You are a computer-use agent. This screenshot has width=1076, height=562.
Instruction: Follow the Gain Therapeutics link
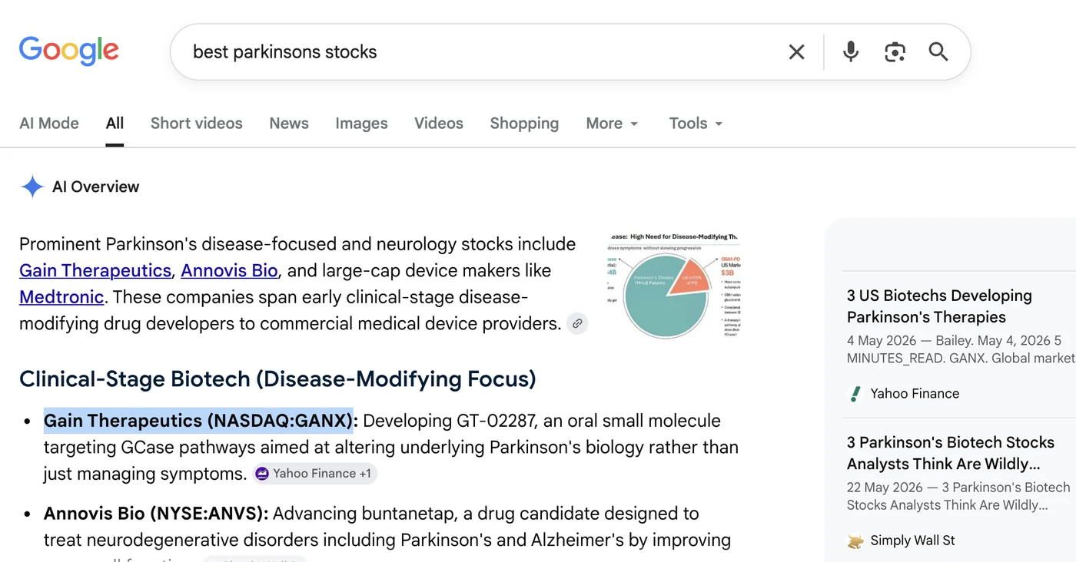[95, 270]
